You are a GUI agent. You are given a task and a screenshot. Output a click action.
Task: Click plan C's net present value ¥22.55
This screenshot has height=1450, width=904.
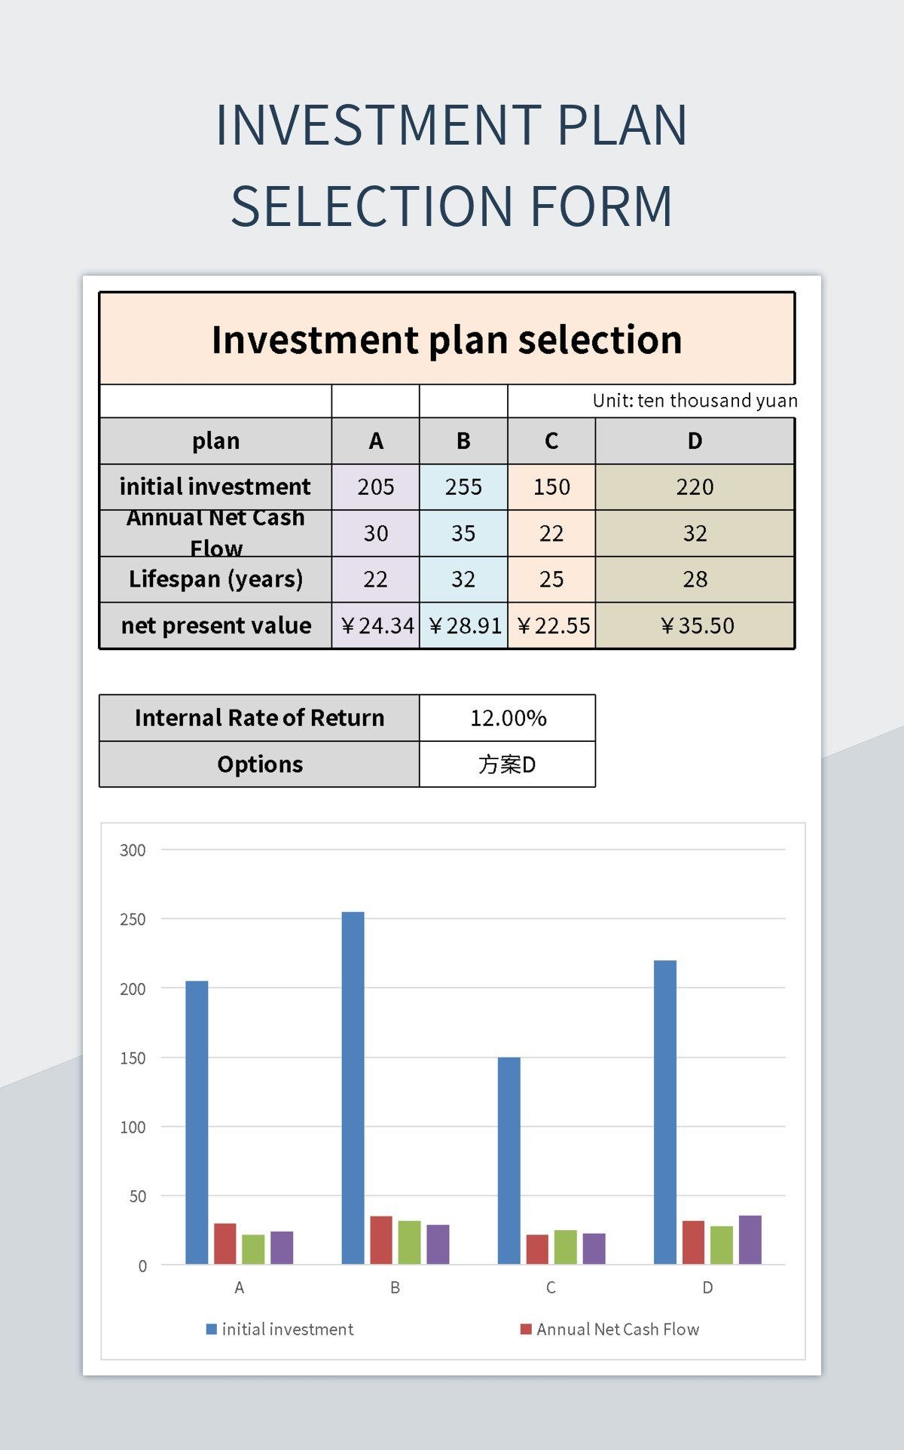pyautogui.click(x=552, y=625)
